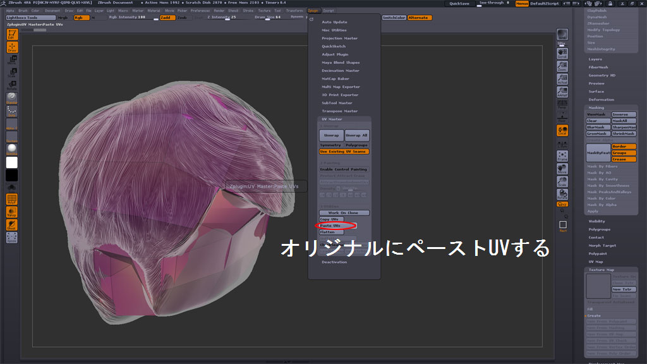Expand the Deformation subpalette
This screenshot has width=647, height=364.
coord(602,100)
